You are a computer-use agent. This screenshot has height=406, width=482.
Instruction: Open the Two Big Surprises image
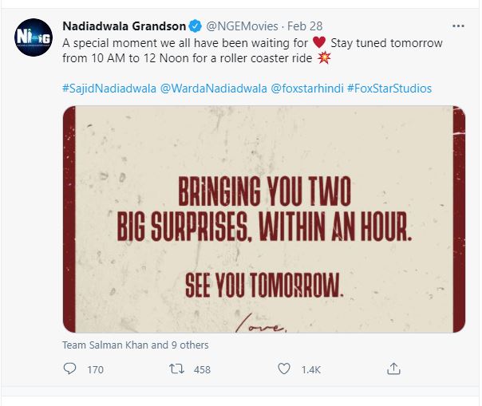pos(264,219)
